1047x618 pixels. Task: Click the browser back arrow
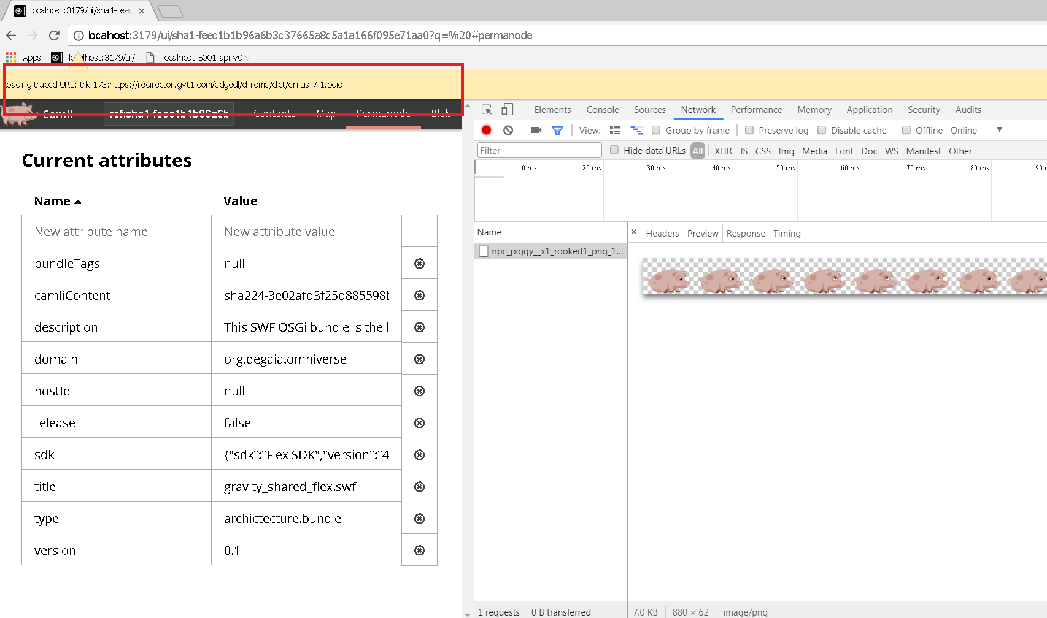click(x=11, y=36)
